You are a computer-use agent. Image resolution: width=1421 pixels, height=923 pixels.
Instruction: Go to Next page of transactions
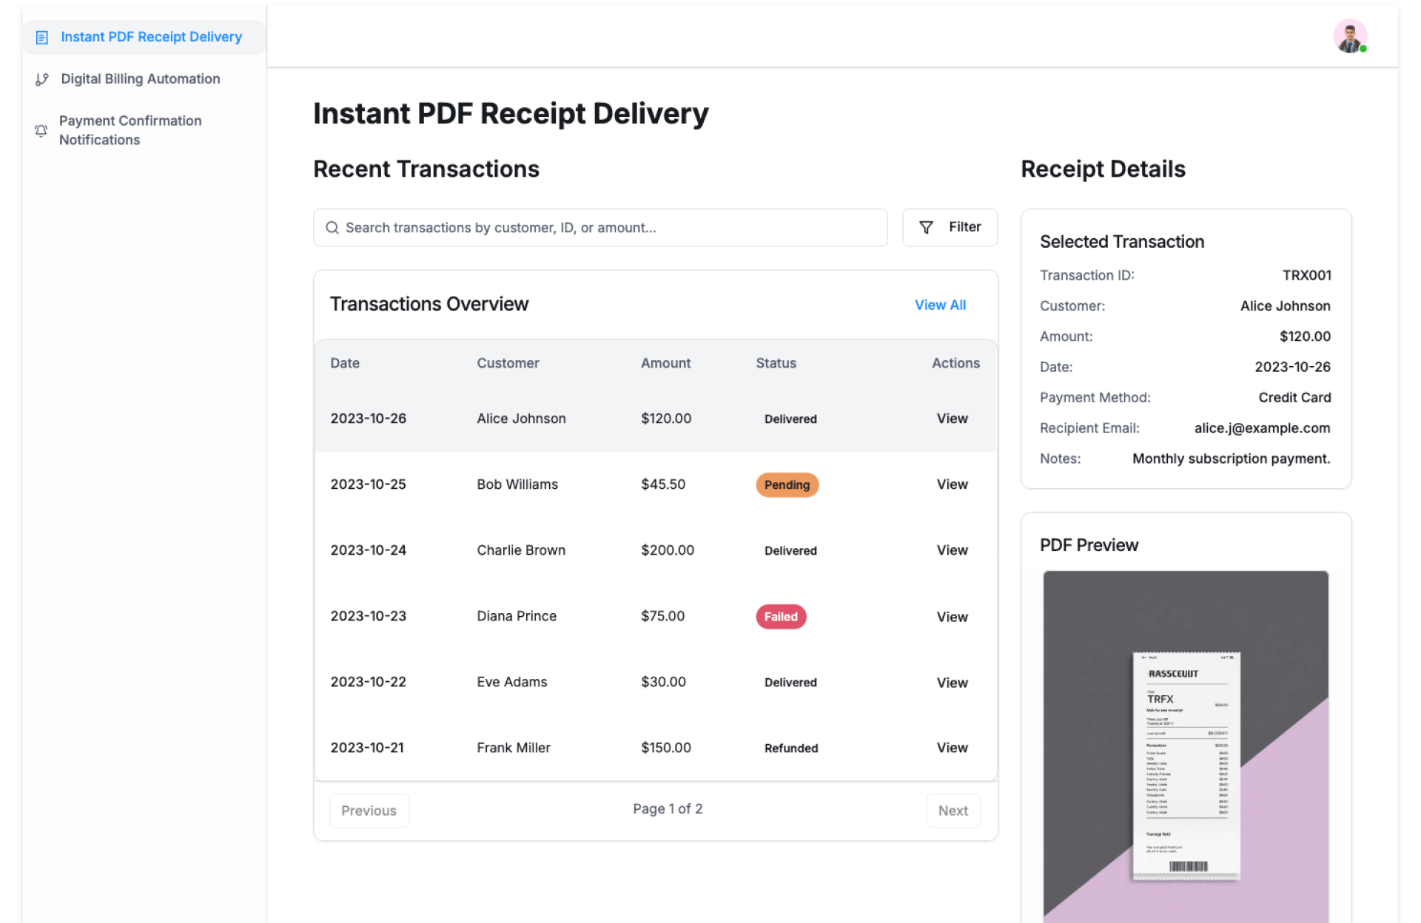(x=953, y=811)
